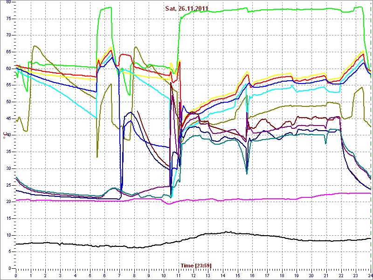Viewport: 373px width, 280px height.
Task: Select the 45 label on temperature axis
Action: click(x=8, y=119)
